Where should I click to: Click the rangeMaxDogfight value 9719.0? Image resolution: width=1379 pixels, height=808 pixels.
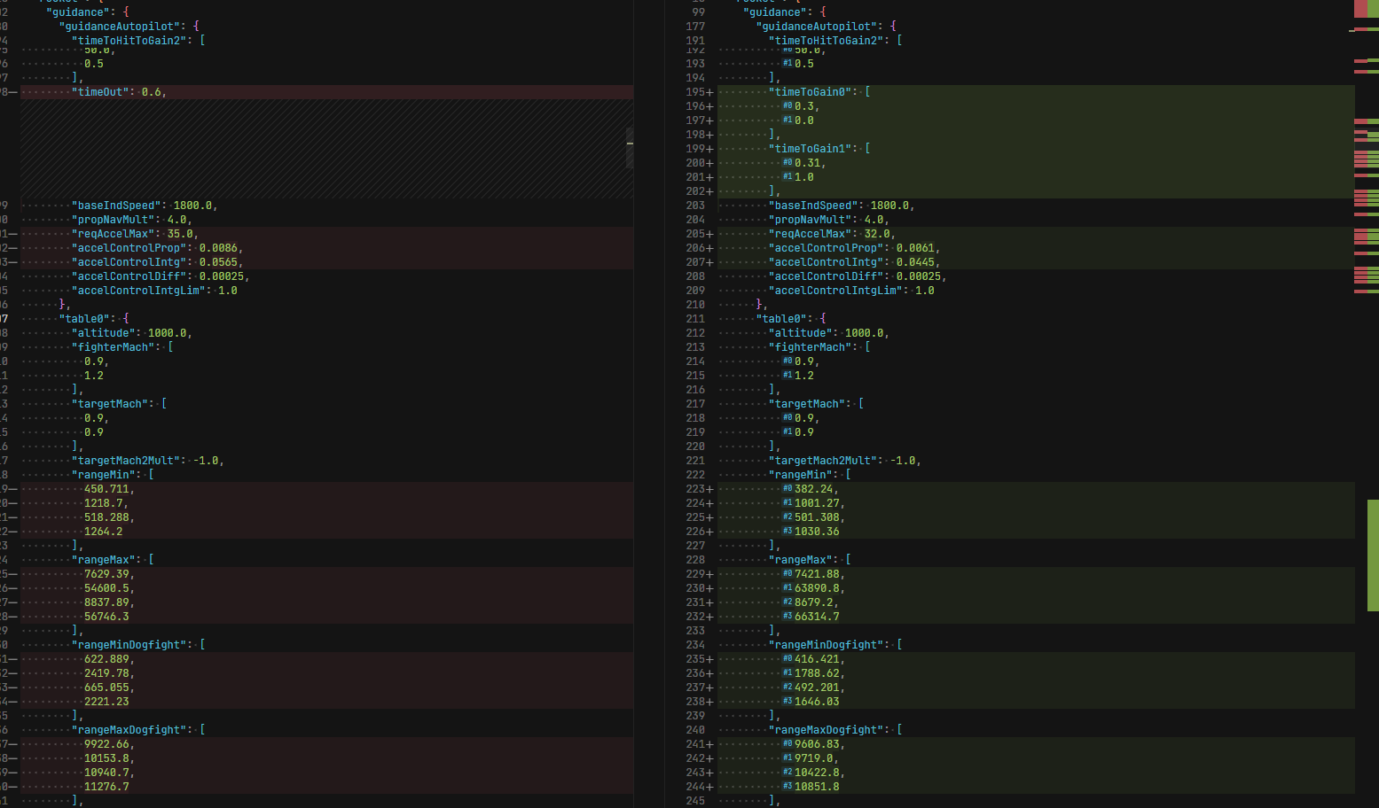pos(814,758)
